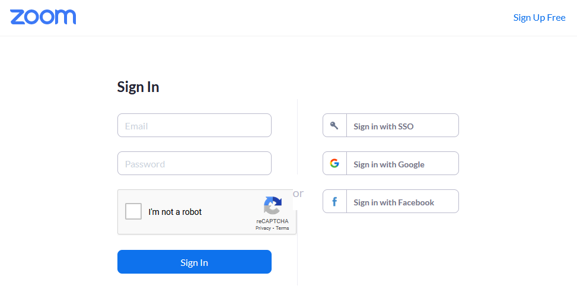This screenshot has width=577, height=295.
Task: Open the reCAPTCHA Terms link
Action: (282, 228)
